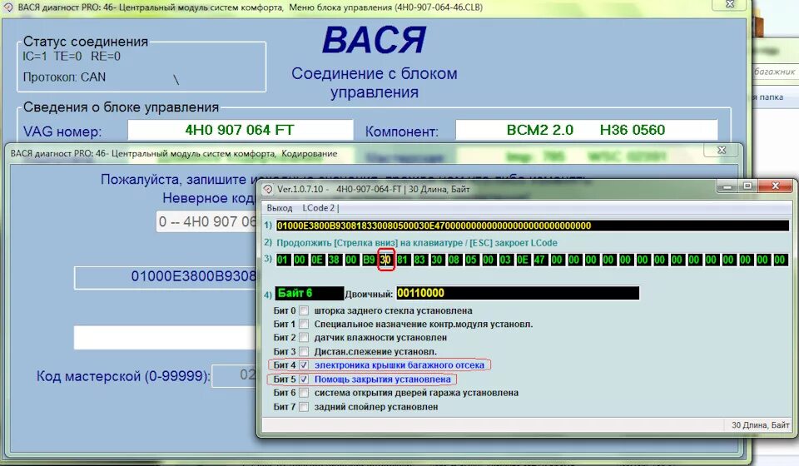Select byte cell 0E next to 38
The image size is (799, 466).
pyautogui.click(x=317, y=260)
